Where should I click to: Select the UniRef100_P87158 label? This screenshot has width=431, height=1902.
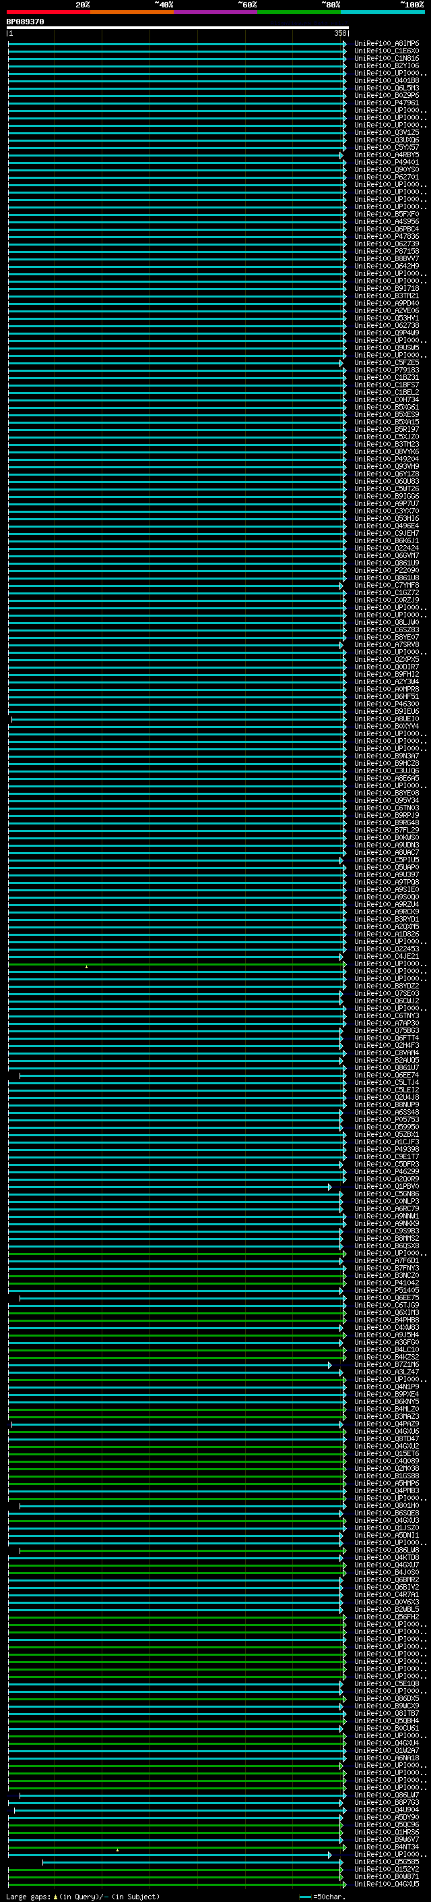pyautogui.click(x=386, y=251)
